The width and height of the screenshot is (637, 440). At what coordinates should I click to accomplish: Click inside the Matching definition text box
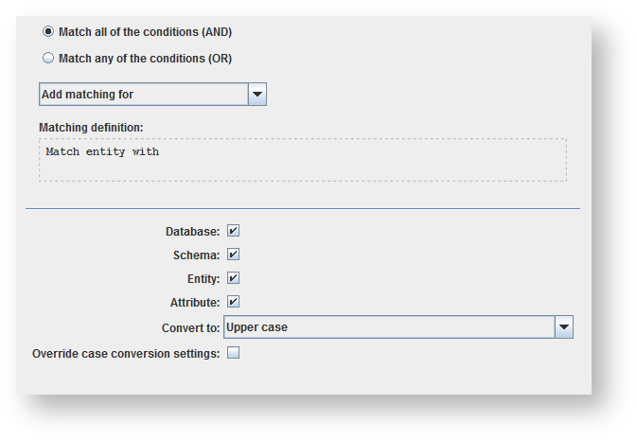(x=303, y=160)
